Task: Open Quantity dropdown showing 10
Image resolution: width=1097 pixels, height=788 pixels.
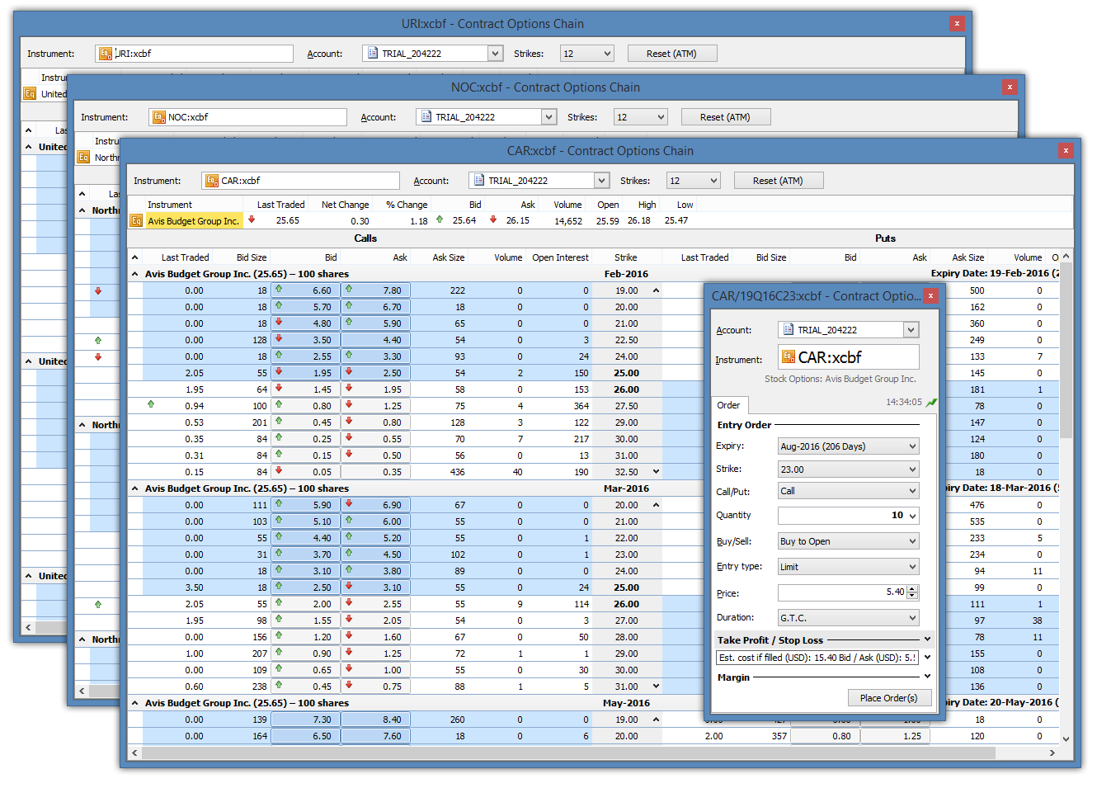Action: (x=912, y=516)
